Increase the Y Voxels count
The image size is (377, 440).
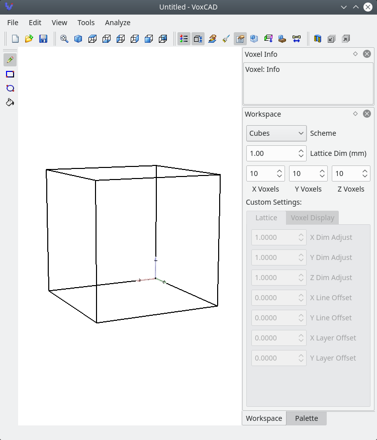[x=322, y=170]
